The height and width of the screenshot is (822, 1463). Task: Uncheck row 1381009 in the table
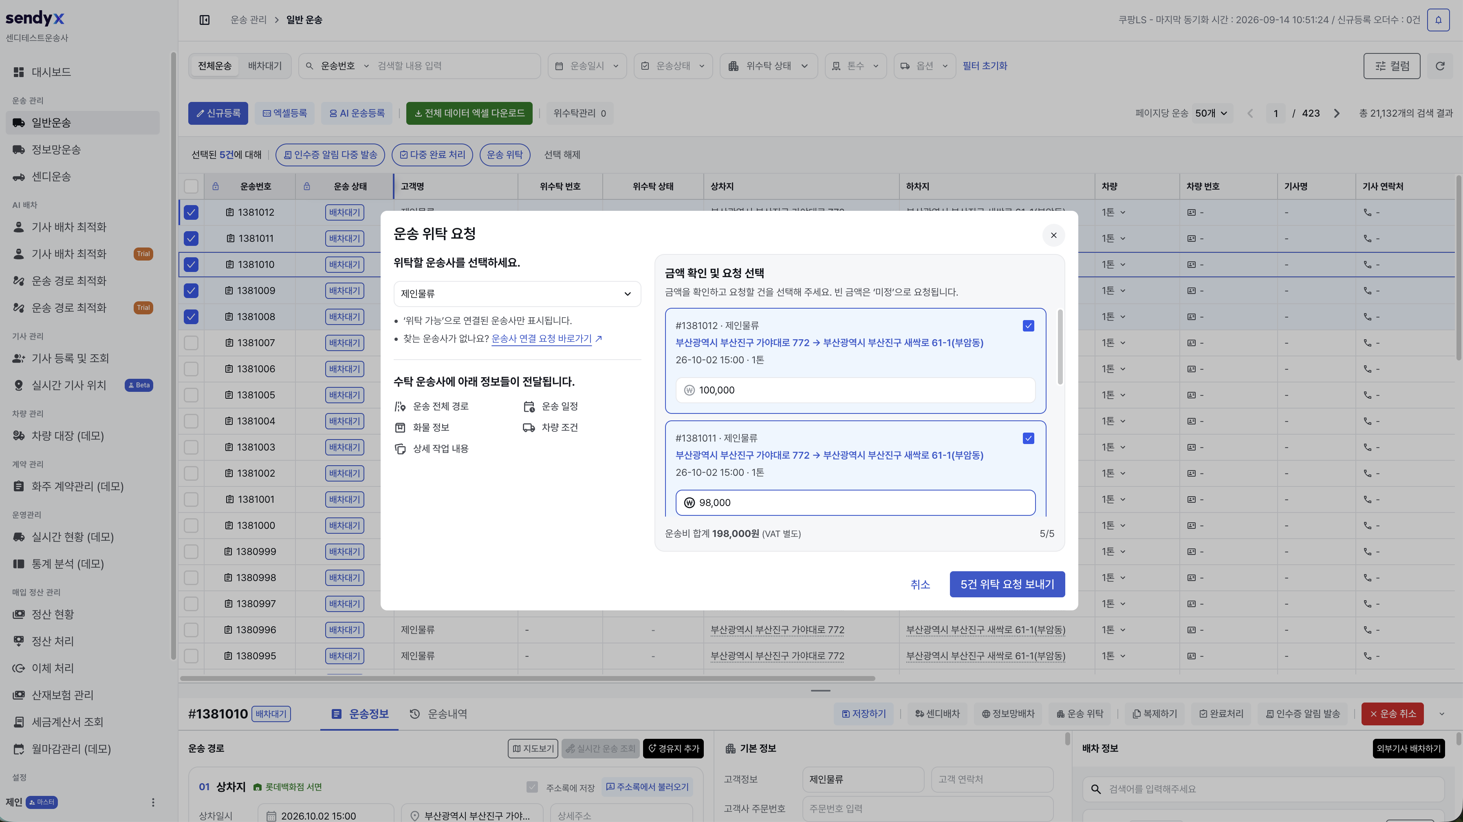tap(192, 291)
